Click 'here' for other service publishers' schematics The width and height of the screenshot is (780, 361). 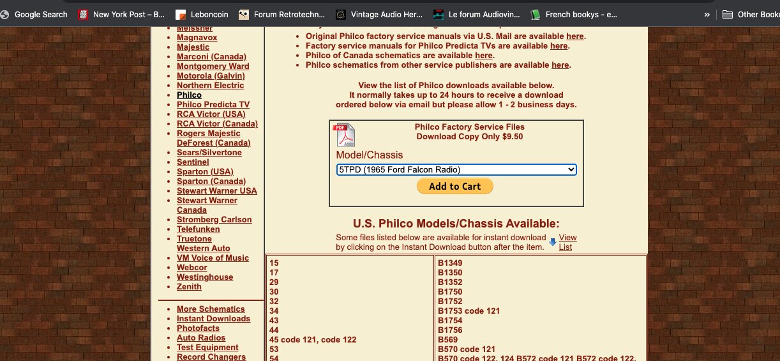[x=560, y=65]
